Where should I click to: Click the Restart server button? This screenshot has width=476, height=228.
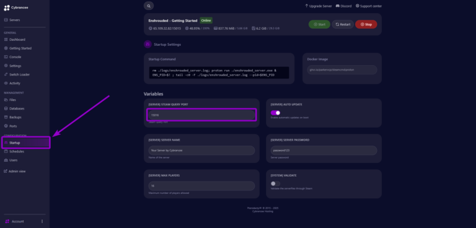click(343, 24)
